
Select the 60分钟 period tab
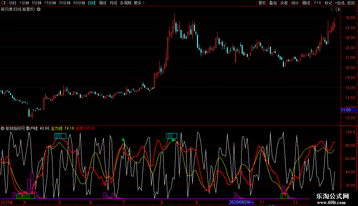point(79,3)
